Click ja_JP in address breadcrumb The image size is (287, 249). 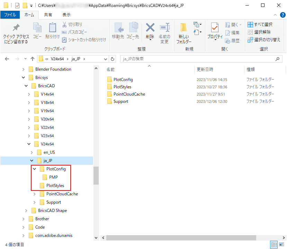point(76,59)
